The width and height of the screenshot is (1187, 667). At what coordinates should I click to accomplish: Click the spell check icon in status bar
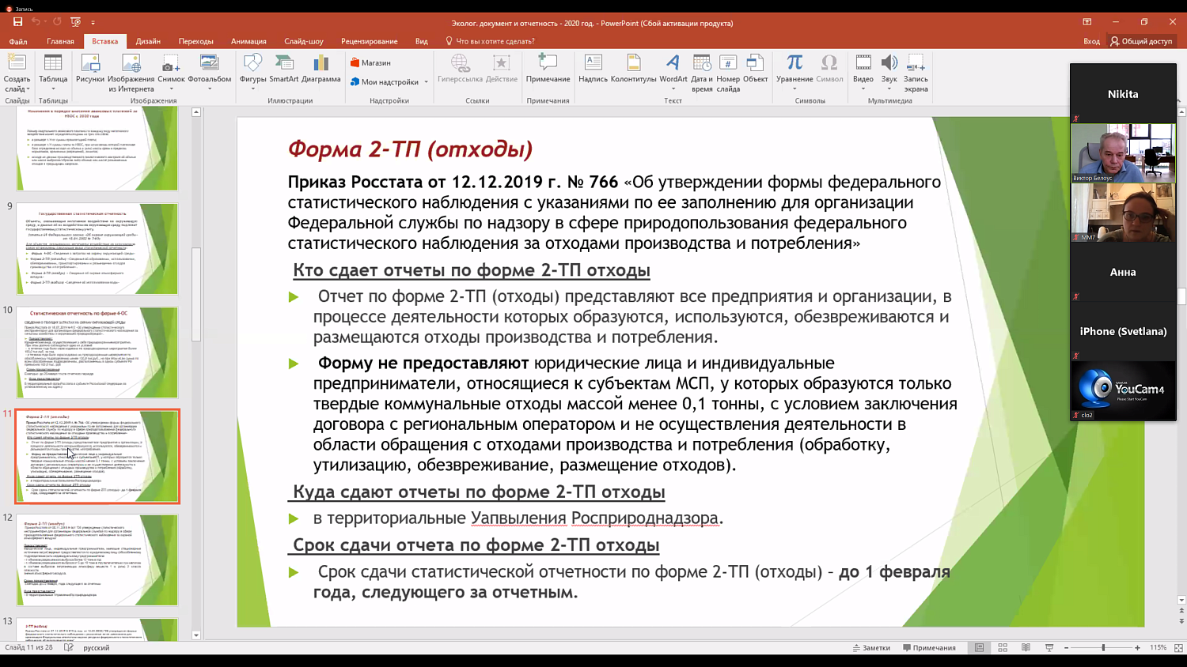point(69,647)
